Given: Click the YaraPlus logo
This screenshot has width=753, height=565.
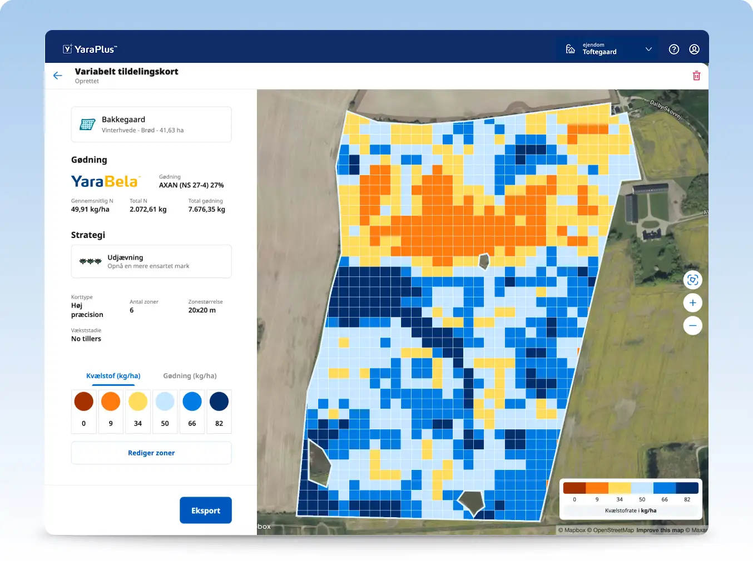Looking at the screenshot, I should (90, 49).
